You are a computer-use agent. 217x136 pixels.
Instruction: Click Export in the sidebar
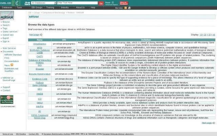(5, 38)
